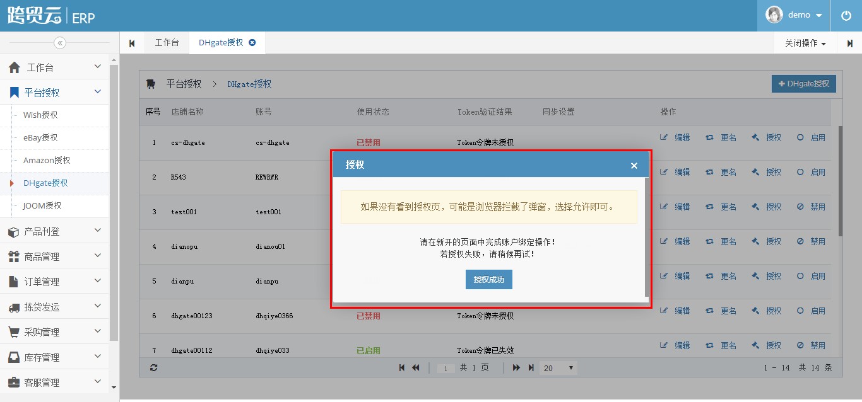Click the tab bar scroll-left arrow
This screenshot has width=862, height=402.
pos(132,43)
